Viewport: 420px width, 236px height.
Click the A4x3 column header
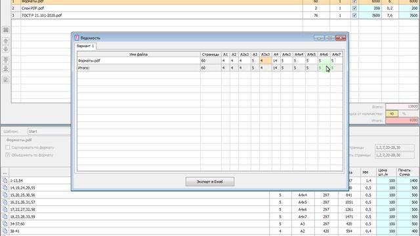pos(286,54)
